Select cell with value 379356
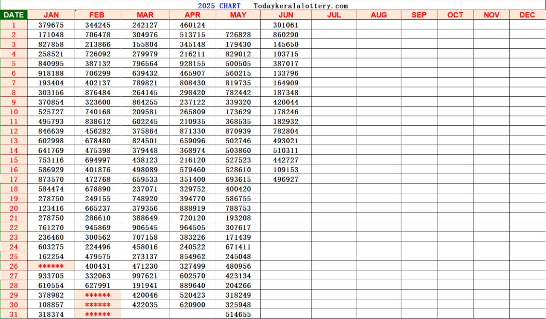This screenshot has width=546, height=319. [x=145, y=209]
